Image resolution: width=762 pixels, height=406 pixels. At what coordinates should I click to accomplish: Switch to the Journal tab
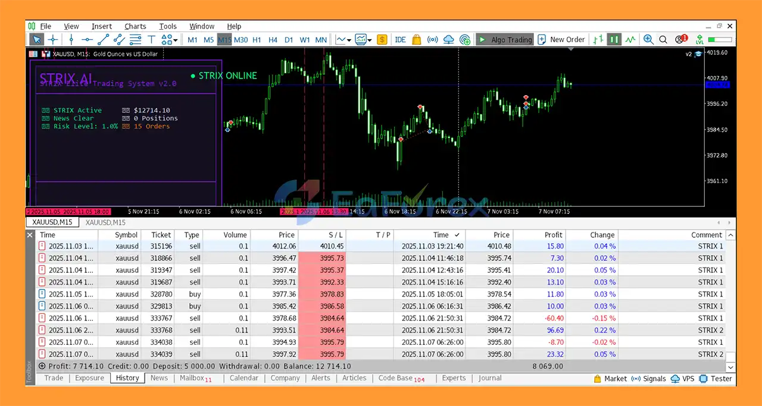490,378
